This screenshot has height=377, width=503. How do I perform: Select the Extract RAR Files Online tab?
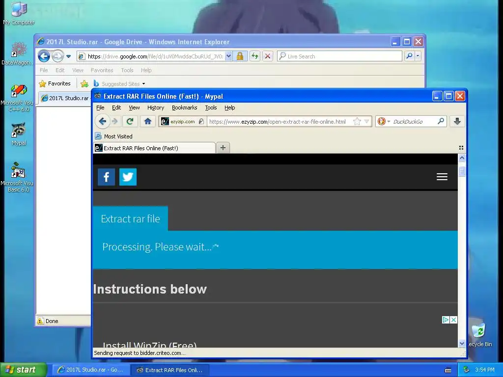click(154, 148)
